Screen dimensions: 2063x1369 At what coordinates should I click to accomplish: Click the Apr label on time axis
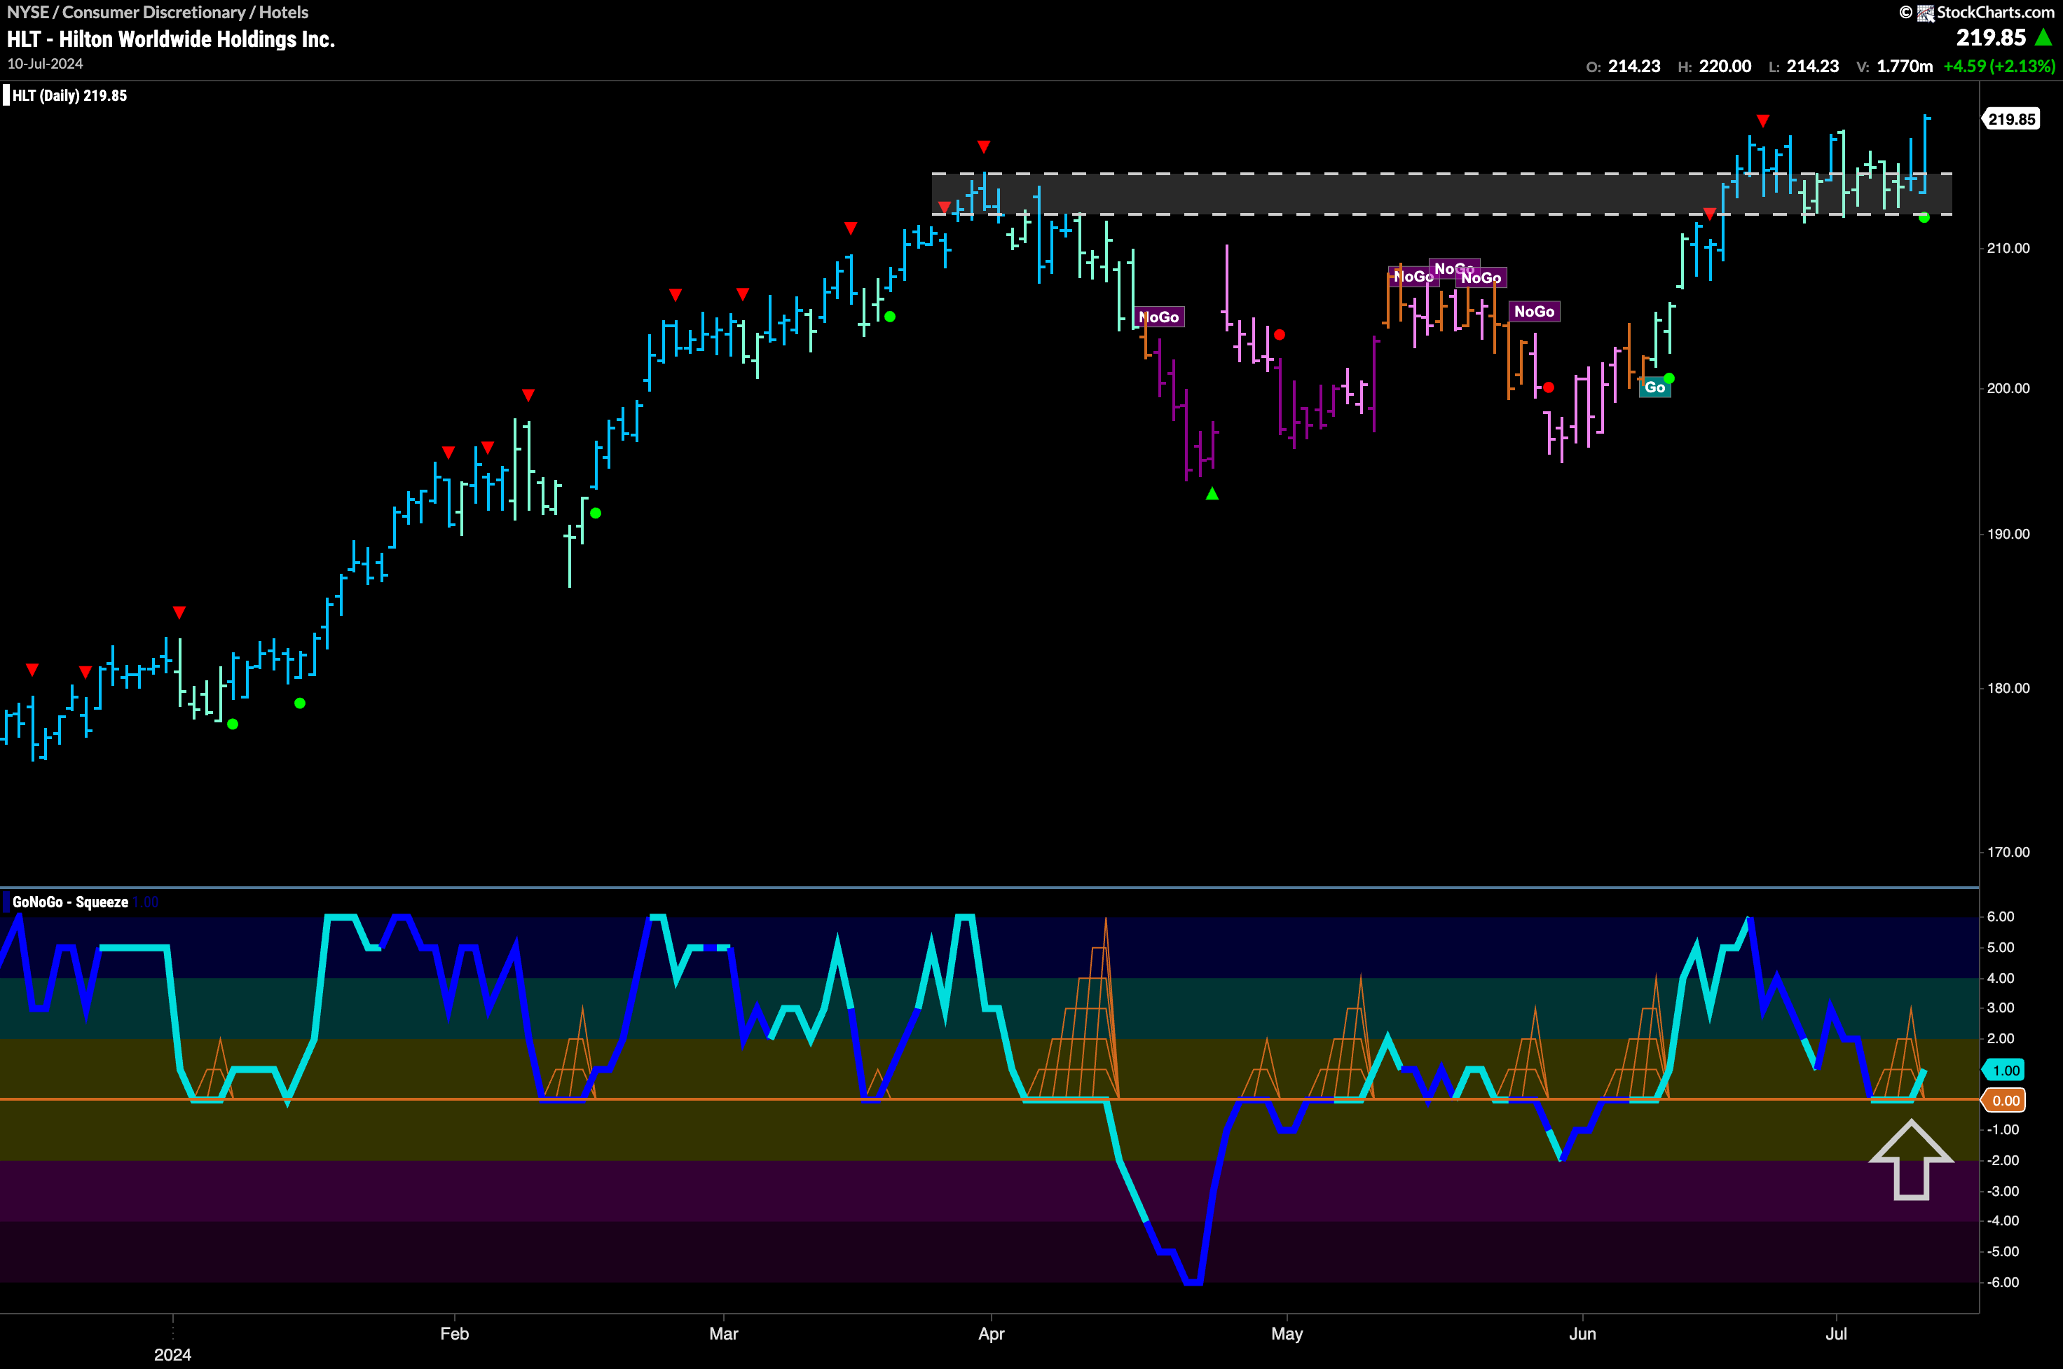(x=992, y=1334)
